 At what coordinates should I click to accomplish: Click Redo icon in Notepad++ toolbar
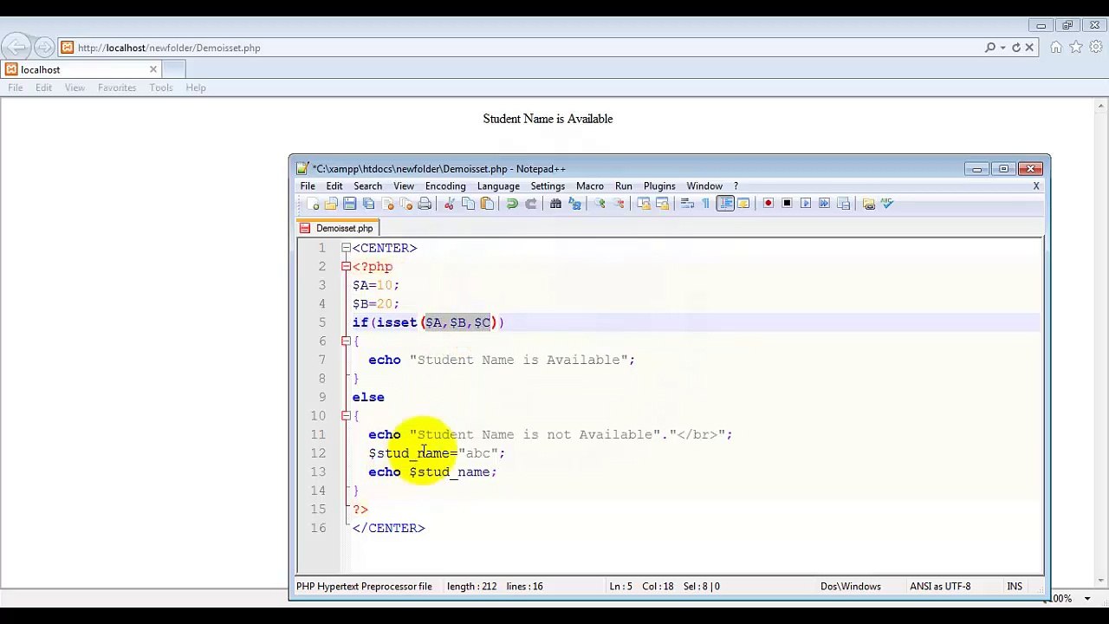531,204
